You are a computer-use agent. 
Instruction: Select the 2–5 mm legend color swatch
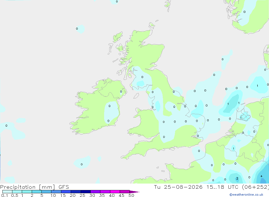tap(37, 192)
